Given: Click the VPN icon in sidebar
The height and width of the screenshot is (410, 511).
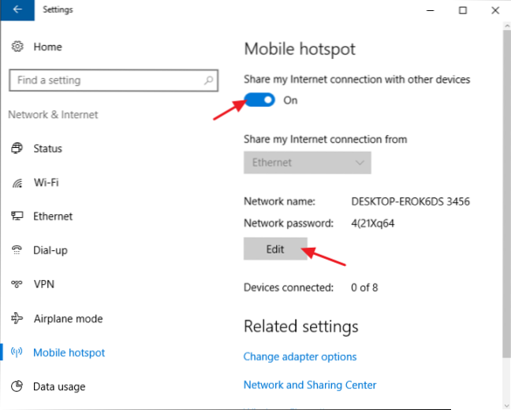Looking at the screenshot, I should tap(17, 284).
